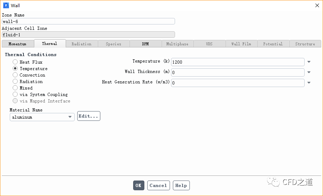This screenshot has height=196, width=323.
Task: Click the Zone Name text field
Action: [88, 21]
